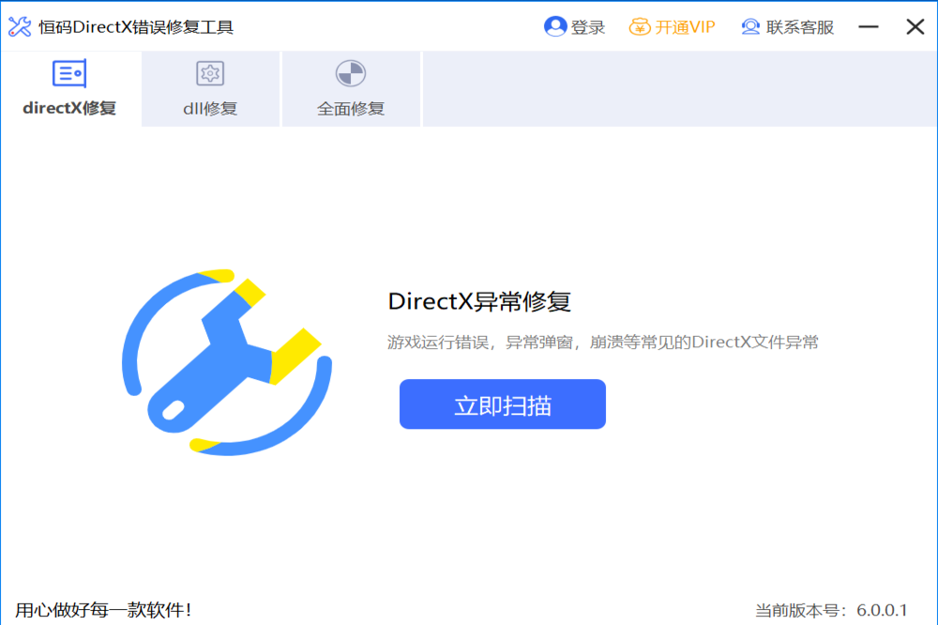
Task: Click the 登录 login link
Action: (x=574, y=27)
